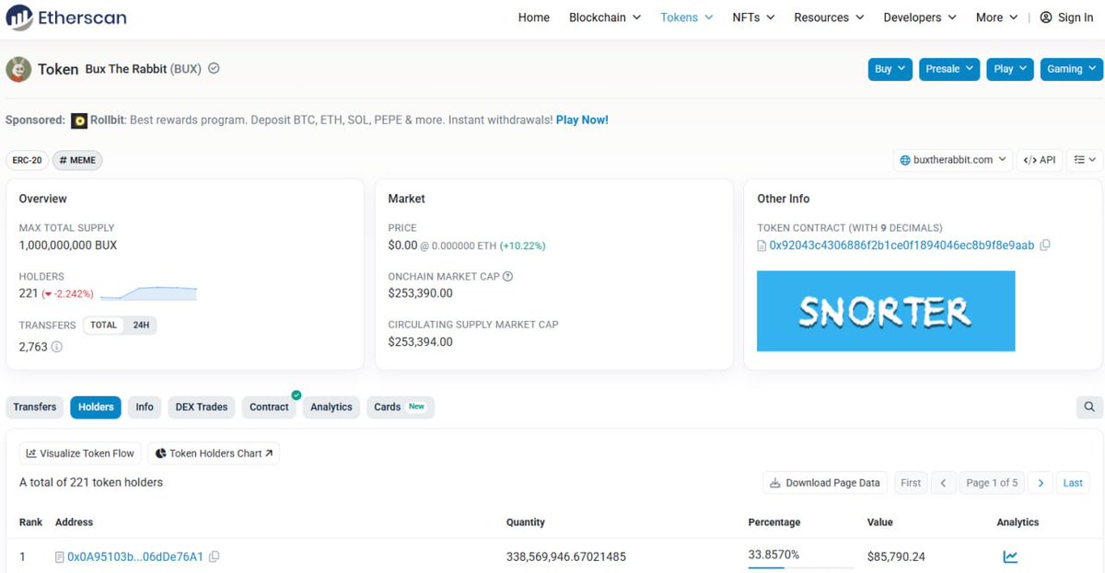
Task: Expand the Blockchain menu
Action: 605,17
